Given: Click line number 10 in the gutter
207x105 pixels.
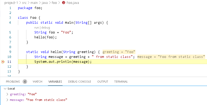Looking at the screenshot, I should point(9,57).
